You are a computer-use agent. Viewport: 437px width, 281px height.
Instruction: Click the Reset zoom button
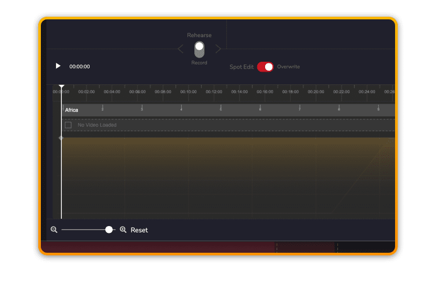(x=139, y=230)
